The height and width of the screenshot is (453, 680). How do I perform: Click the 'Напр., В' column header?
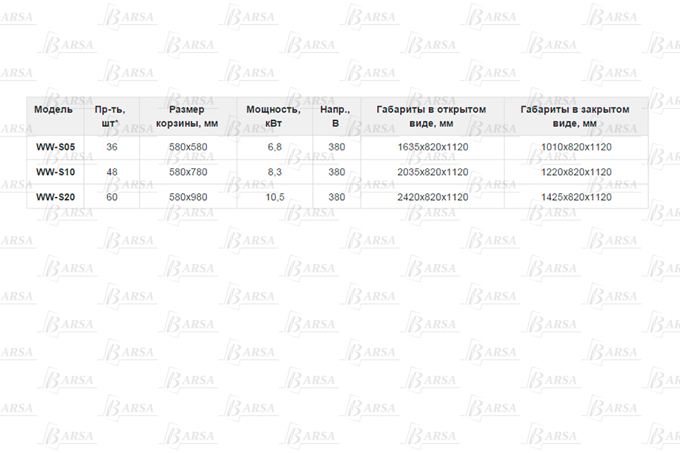point(336,116)
